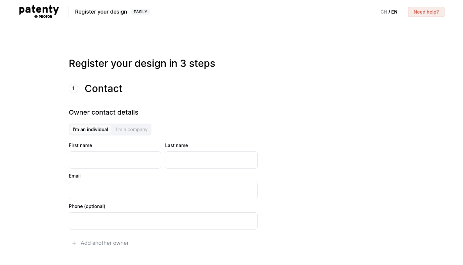
Task: Click the Proton sub-logo under patenty
Action: tap(43, 17)
